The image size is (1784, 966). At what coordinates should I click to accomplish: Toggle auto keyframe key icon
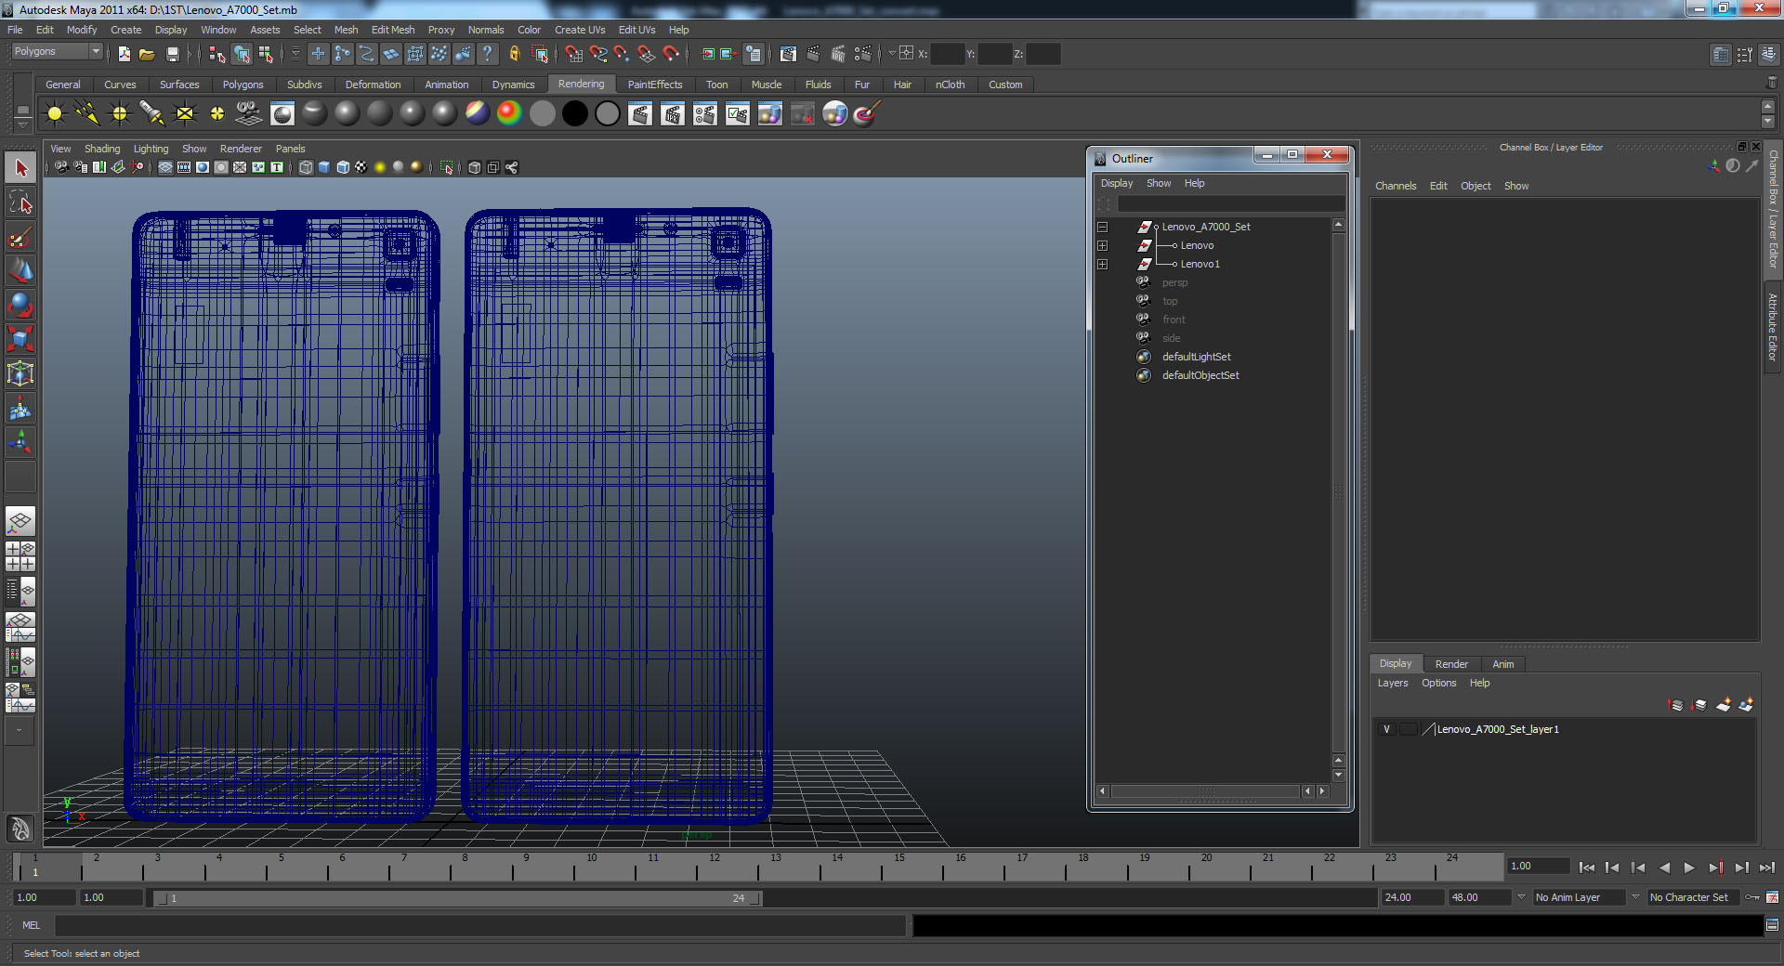pos(1752,897)
